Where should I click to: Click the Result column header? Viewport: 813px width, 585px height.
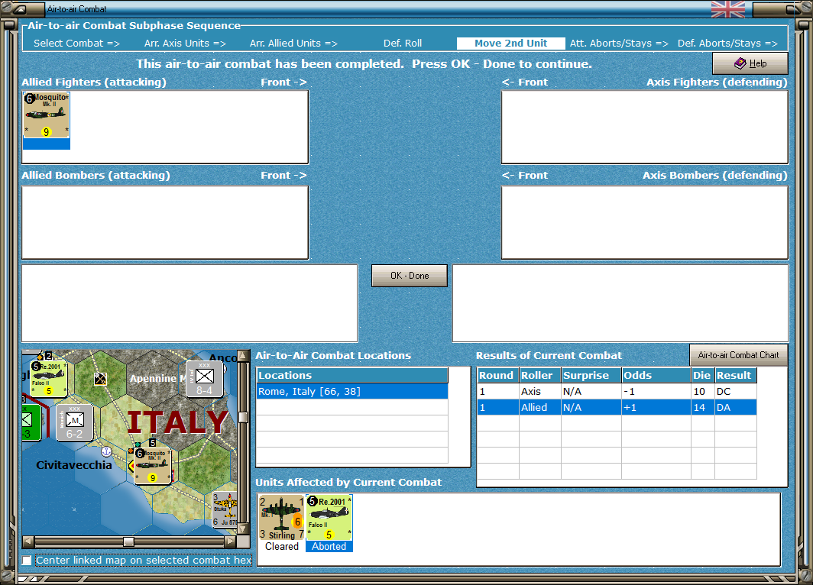coord(735,375)
